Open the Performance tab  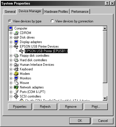pos(80,12)
